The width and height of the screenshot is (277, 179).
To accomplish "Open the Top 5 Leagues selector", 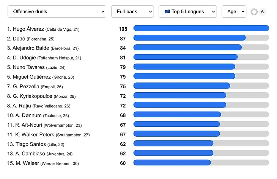I will 187,12.
